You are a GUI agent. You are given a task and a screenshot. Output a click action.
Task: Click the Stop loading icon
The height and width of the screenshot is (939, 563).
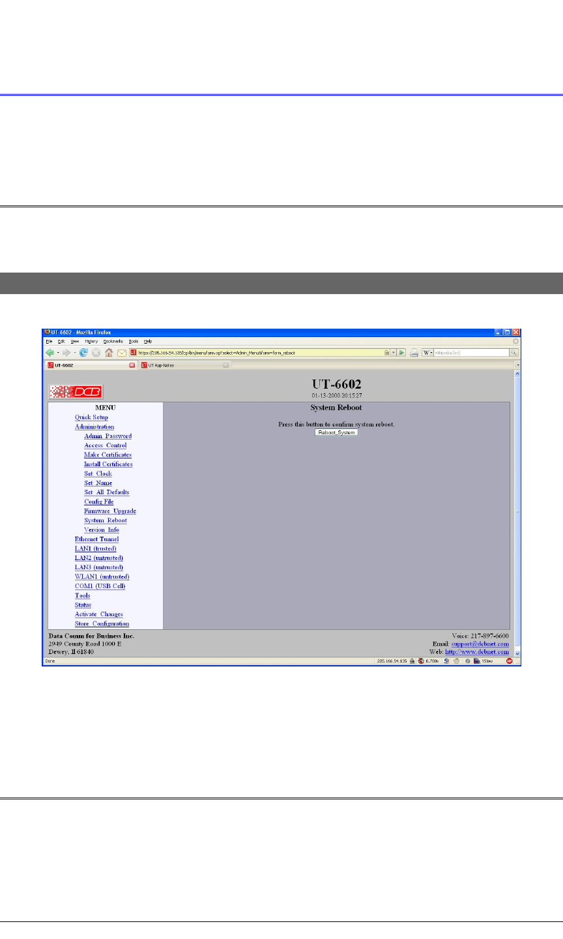pyautogui.click(x=96, y=353)
